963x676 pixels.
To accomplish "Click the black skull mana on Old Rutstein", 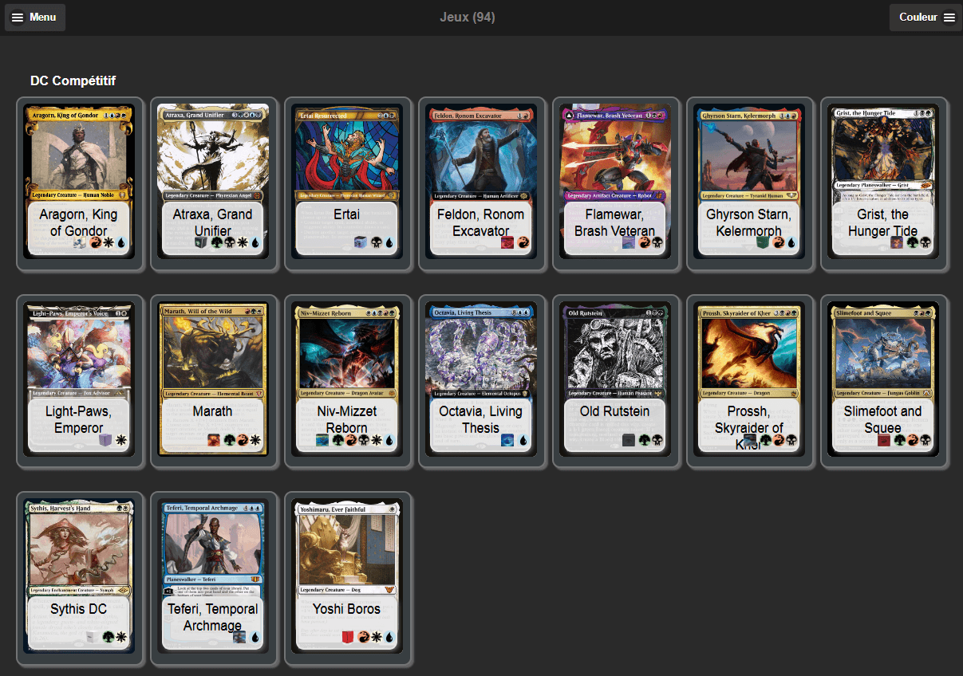I will [x=657, y=440].
